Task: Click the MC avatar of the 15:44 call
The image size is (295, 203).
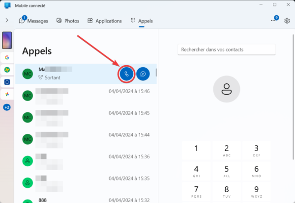Action: (28, 139)
